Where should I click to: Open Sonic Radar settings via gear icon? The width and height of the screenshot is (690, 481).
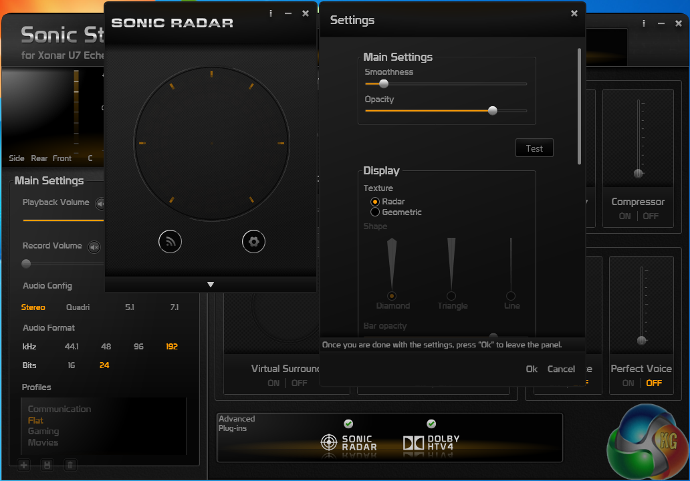pyautogui.click(x=253, y=241)
